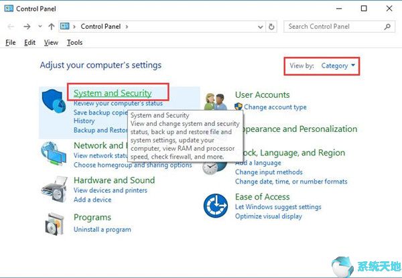
Task: Open the Programs category
Action: [x=92, y=217]
